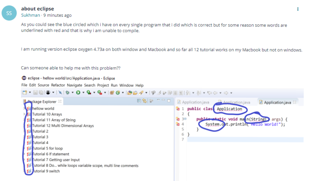The width and height of the screenshot is (309, 181).
Task: Close the active Application.java editor tab
Action: 295,102
